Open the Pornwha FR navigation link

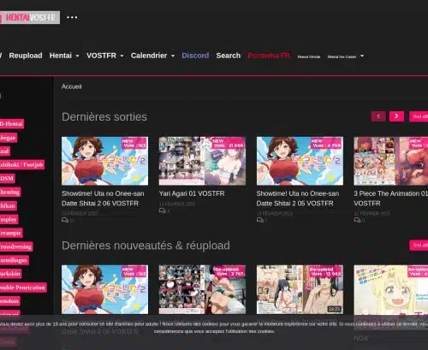pos(269,56)
